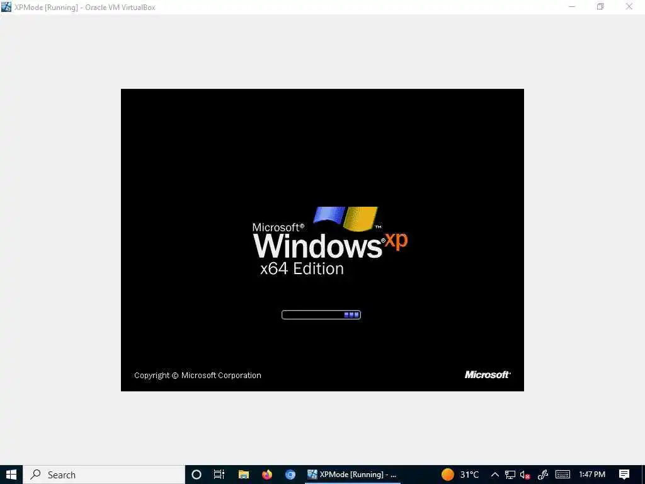Click the taskbar Search box
The width and height of the screenshot is (645, 484).
coord(104,475)
